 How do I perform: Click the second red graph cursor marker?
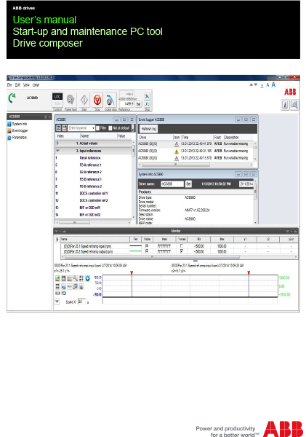tap(249, 272)
